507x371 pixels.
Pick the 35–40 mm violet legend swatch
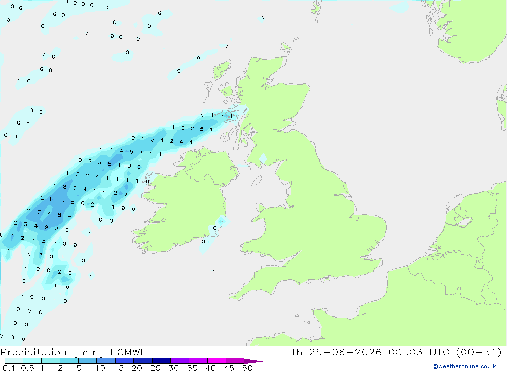click(x=198, y=361)
